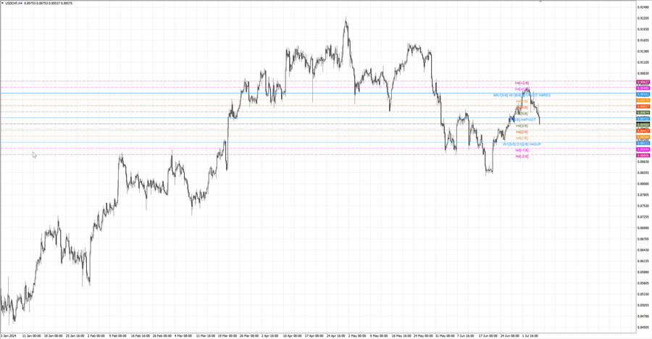The width and height of the screenshot is (652, 339).
Task: Click the 31 May 08:00 time label
Action: point(445,335)
